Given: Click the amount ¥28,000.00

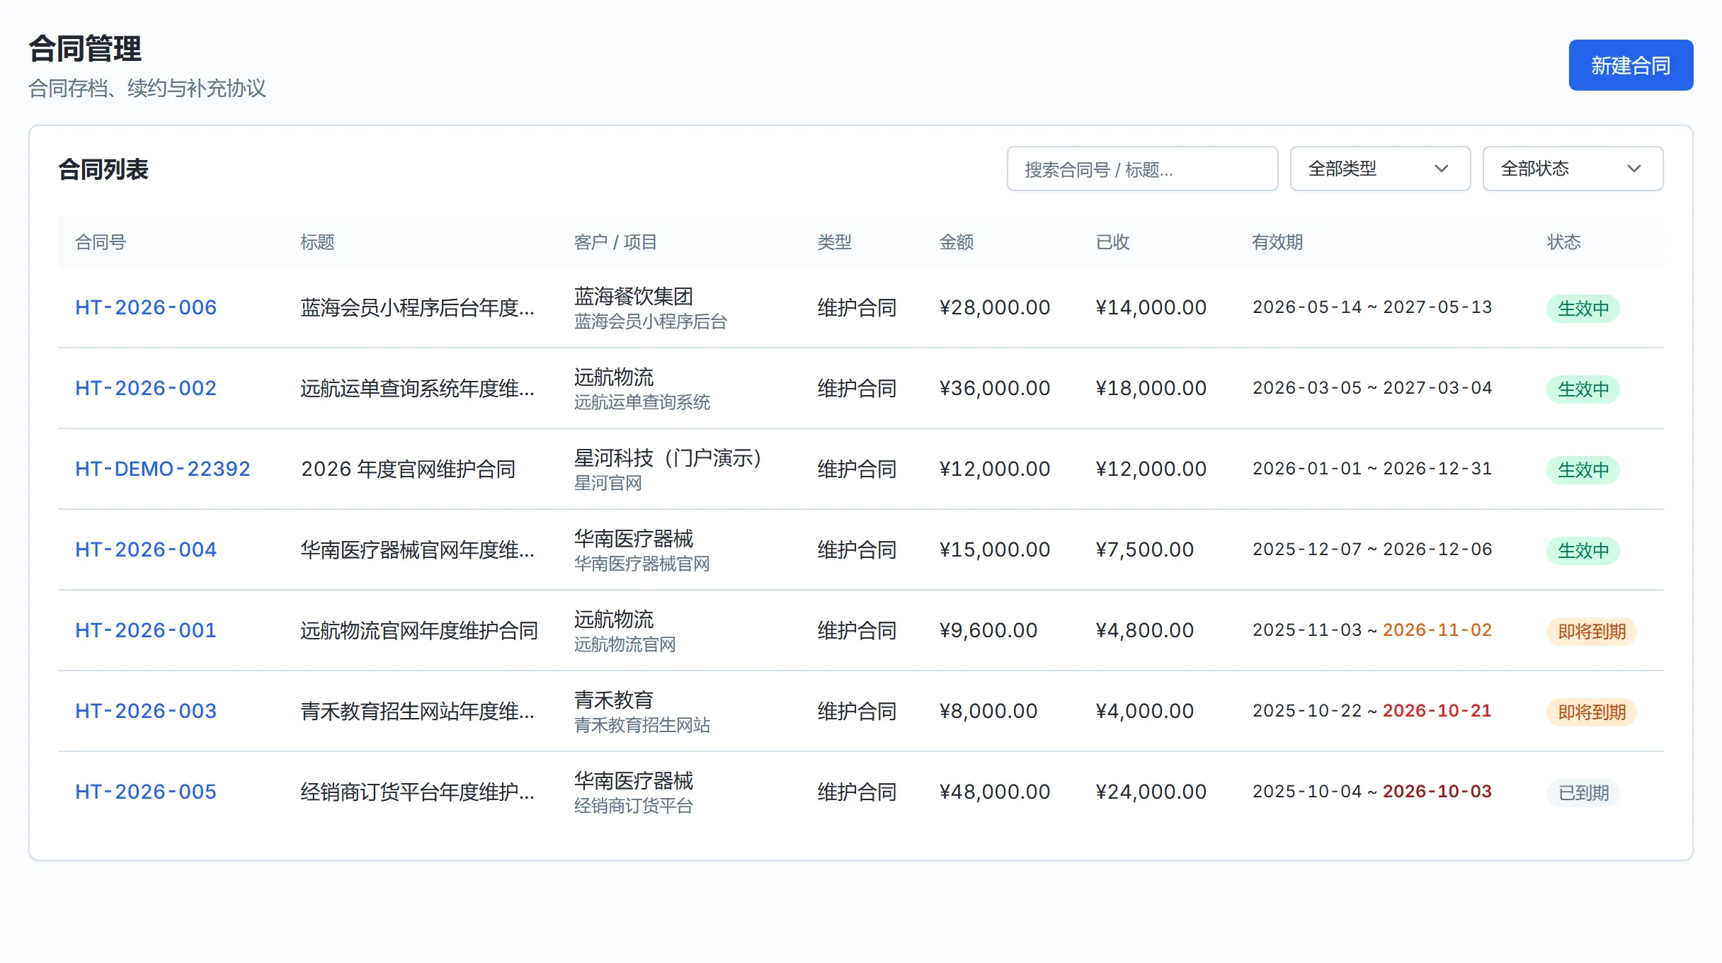Looking at the screenshot, I should (x=995, y=308).
